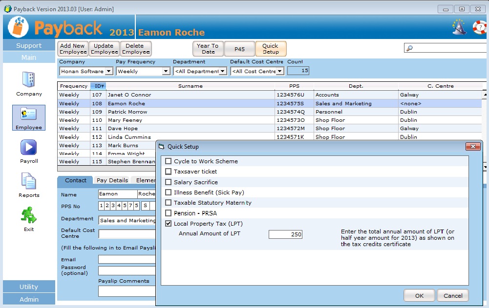
Task: Open the Utility menu section
Action: pos(29,287)
